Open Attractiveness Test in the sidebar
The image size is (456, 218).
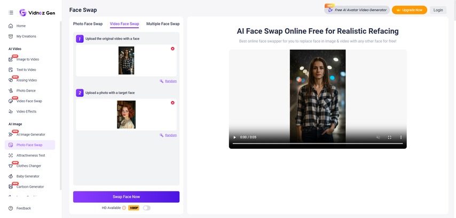click(x=30, y=155)
